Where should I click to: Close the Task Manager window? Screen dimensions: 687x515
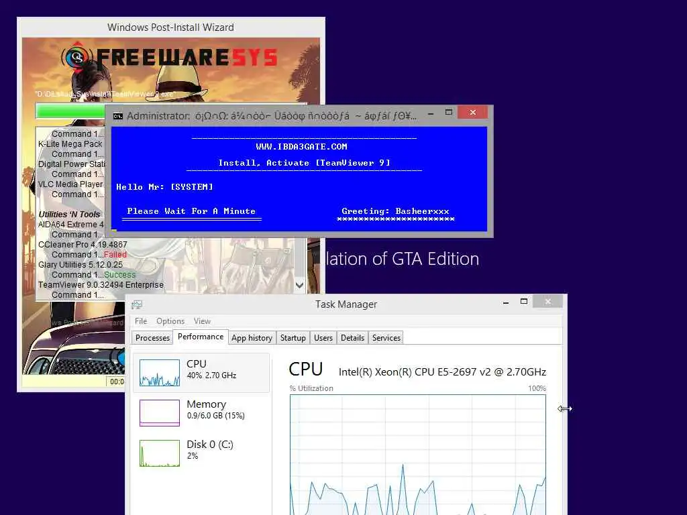pos(547,302)
